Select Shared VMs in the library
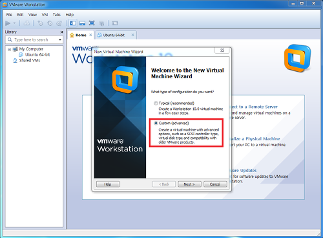 tap(30, 60)
